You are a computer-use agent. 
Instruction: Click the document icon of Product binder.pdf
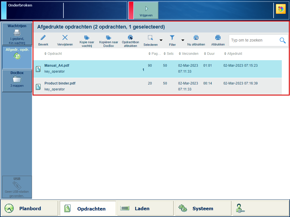coord(38,87)
